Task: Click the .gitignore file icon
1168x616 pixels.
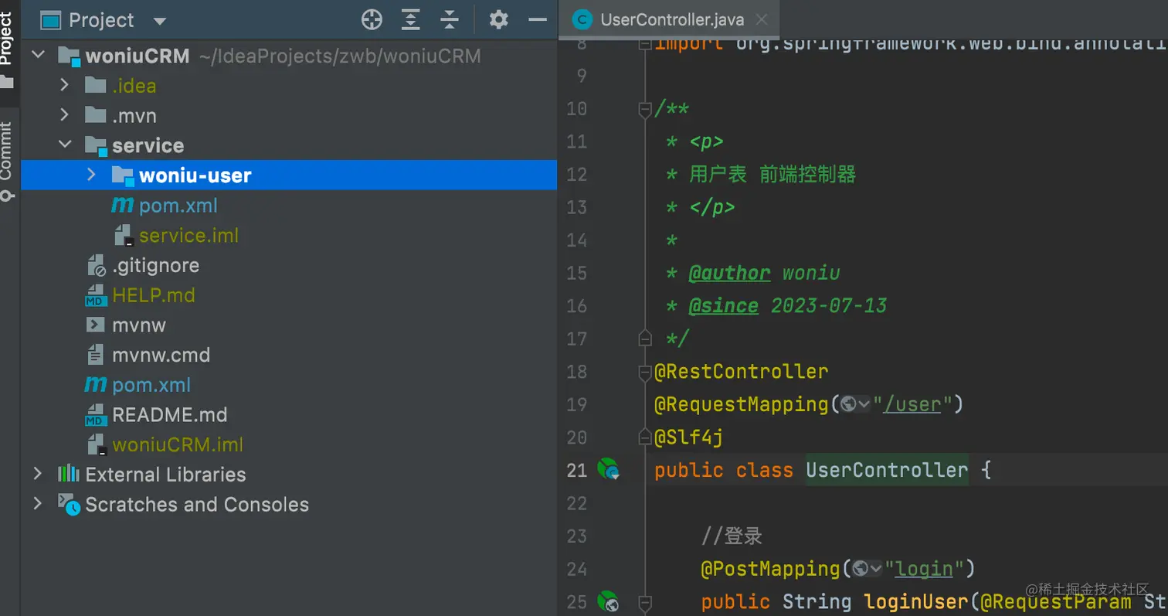Action: pos(96,266)
